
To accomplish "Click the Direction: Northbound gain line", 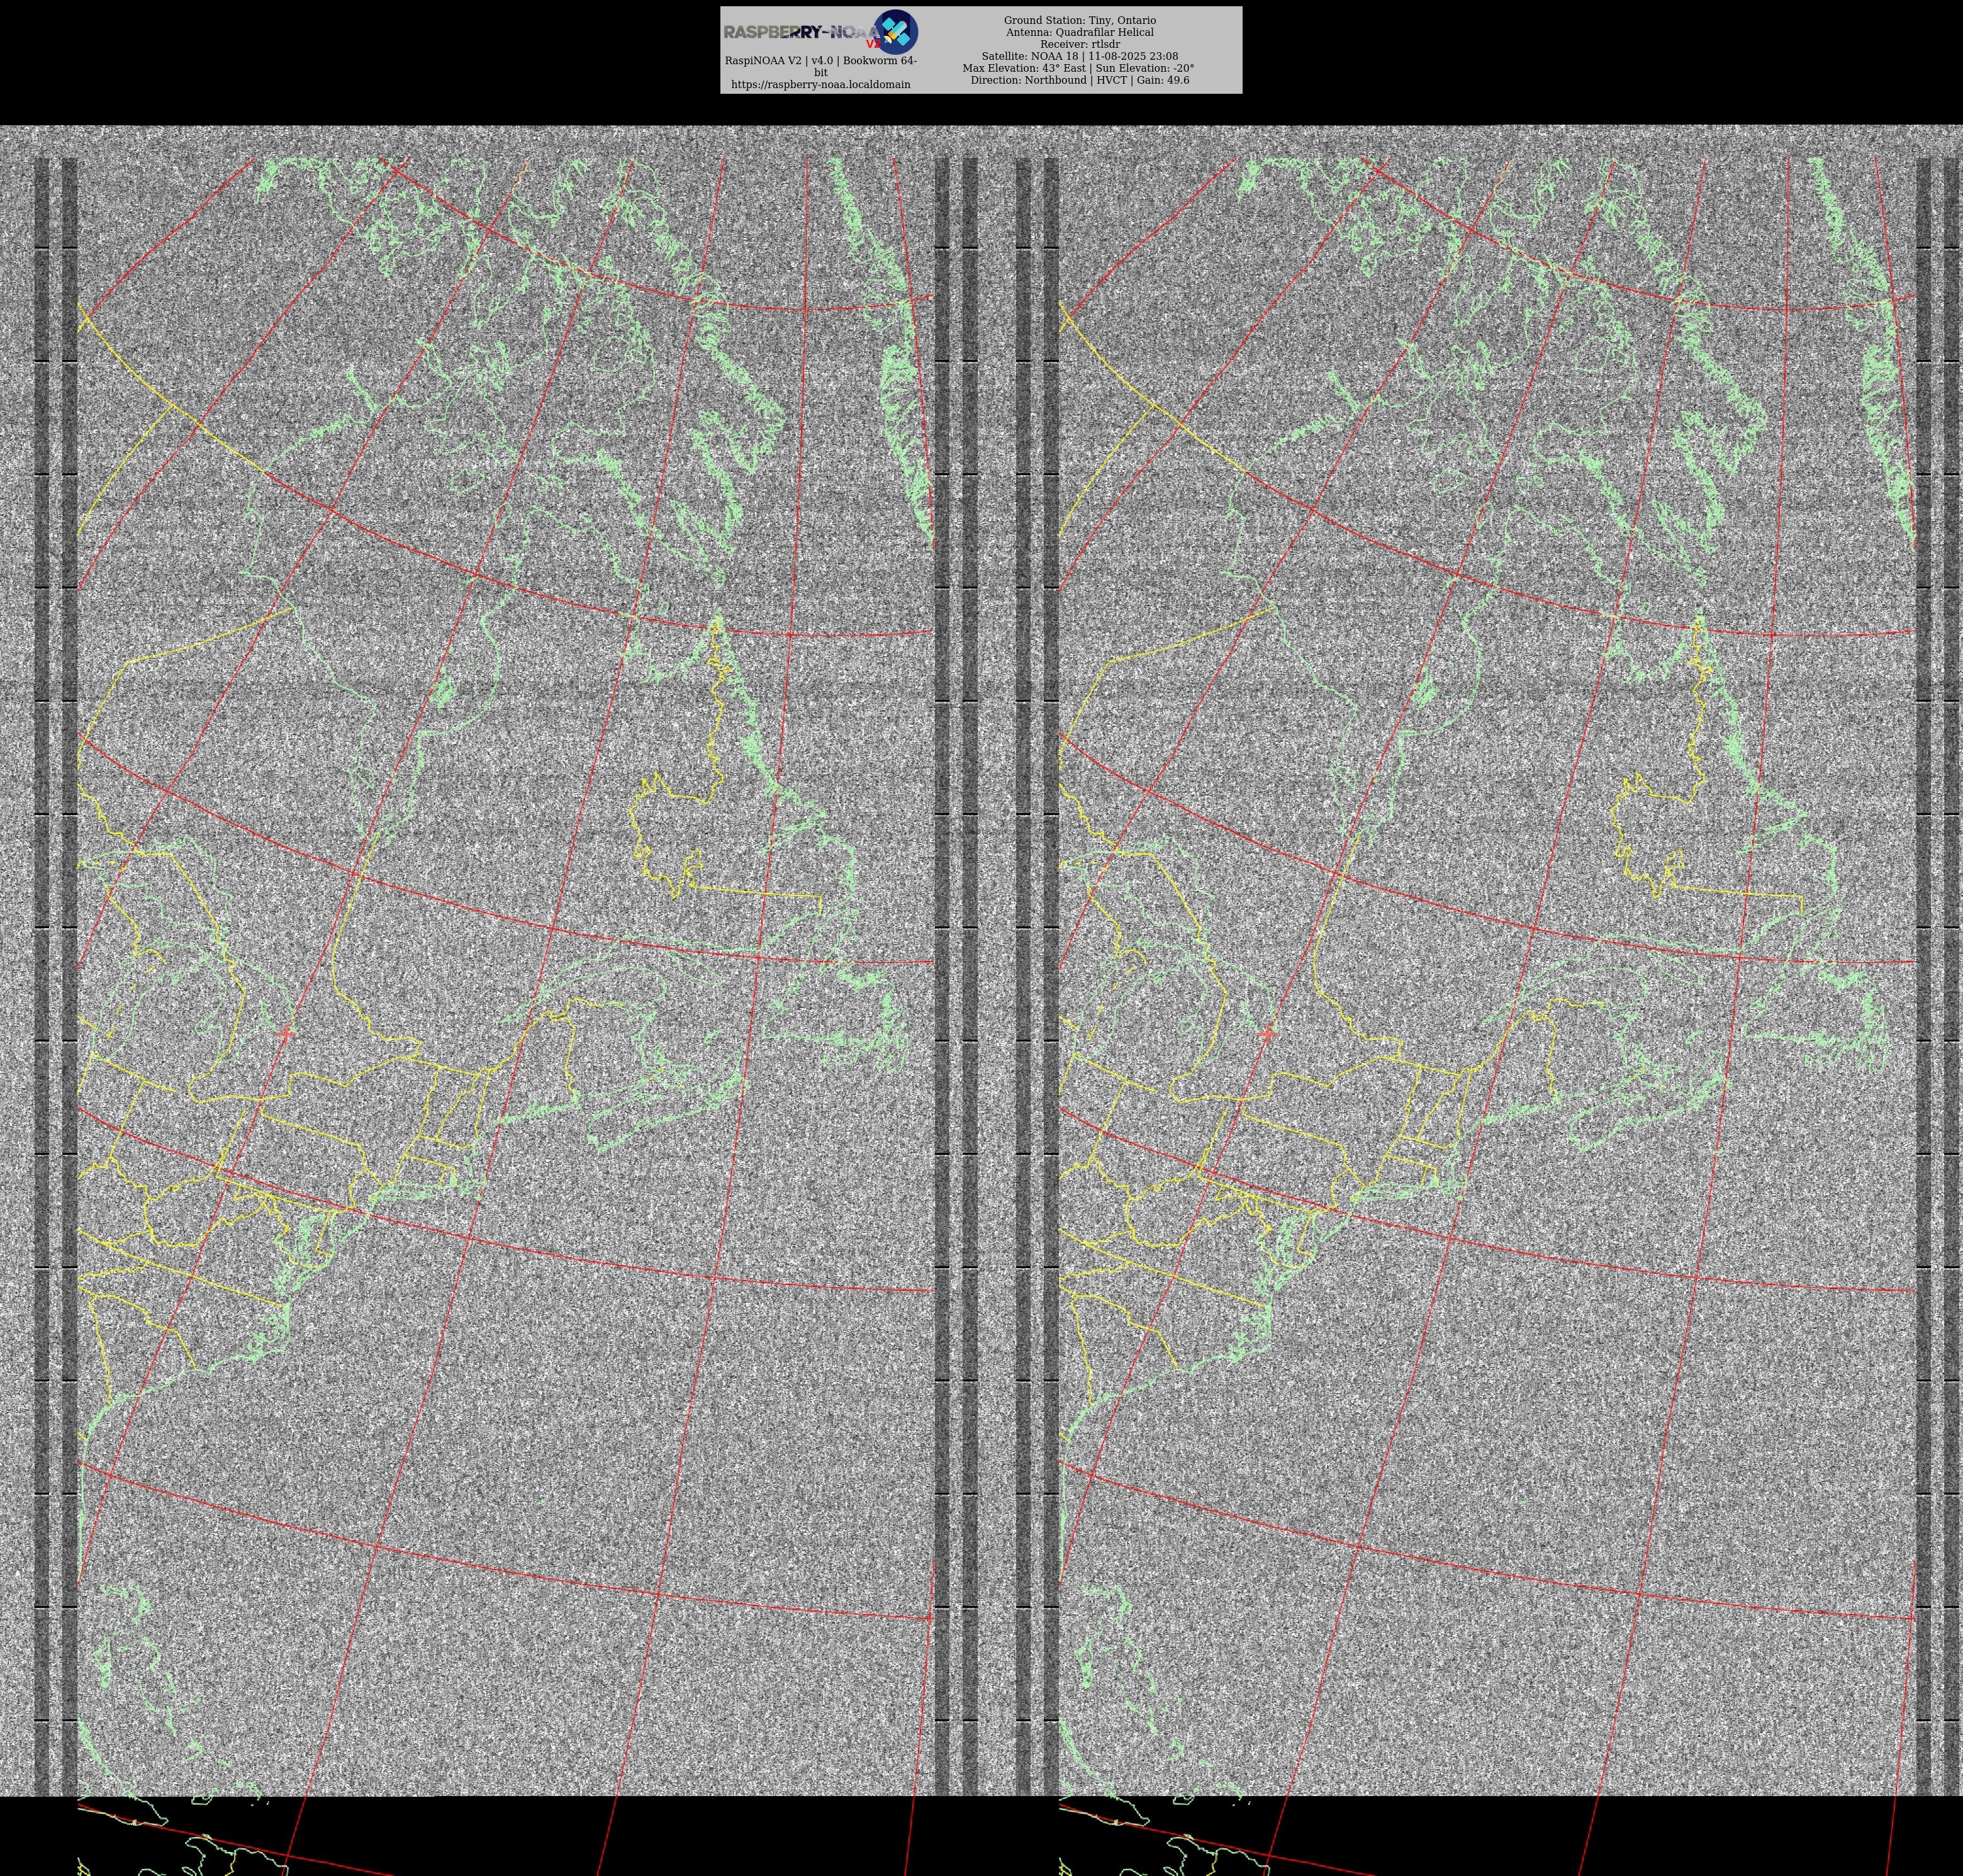I will click(x=1079, y=80).
